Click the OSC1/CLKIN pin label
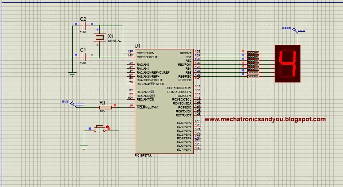 145,53
